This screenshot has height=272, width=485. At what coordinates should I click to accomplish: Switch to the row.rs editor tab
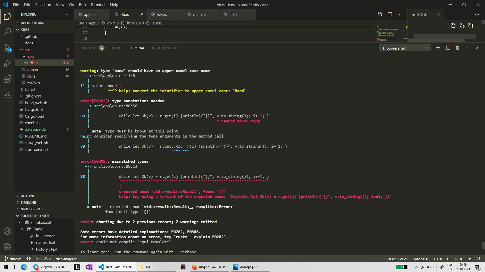point(165,15)
